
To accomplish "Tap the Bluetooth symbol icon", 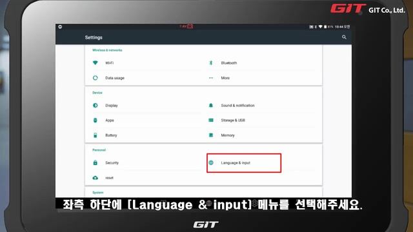I will [211, 63].
